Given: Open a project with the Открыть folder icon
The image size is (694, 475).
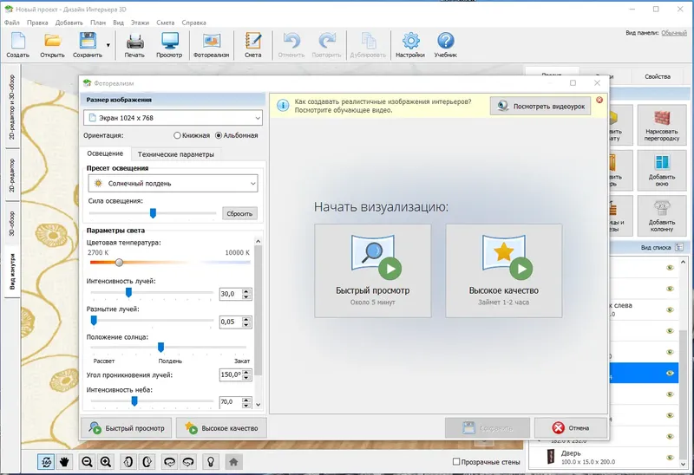Looking at the screenshot, I should click(x=53, y=41).
